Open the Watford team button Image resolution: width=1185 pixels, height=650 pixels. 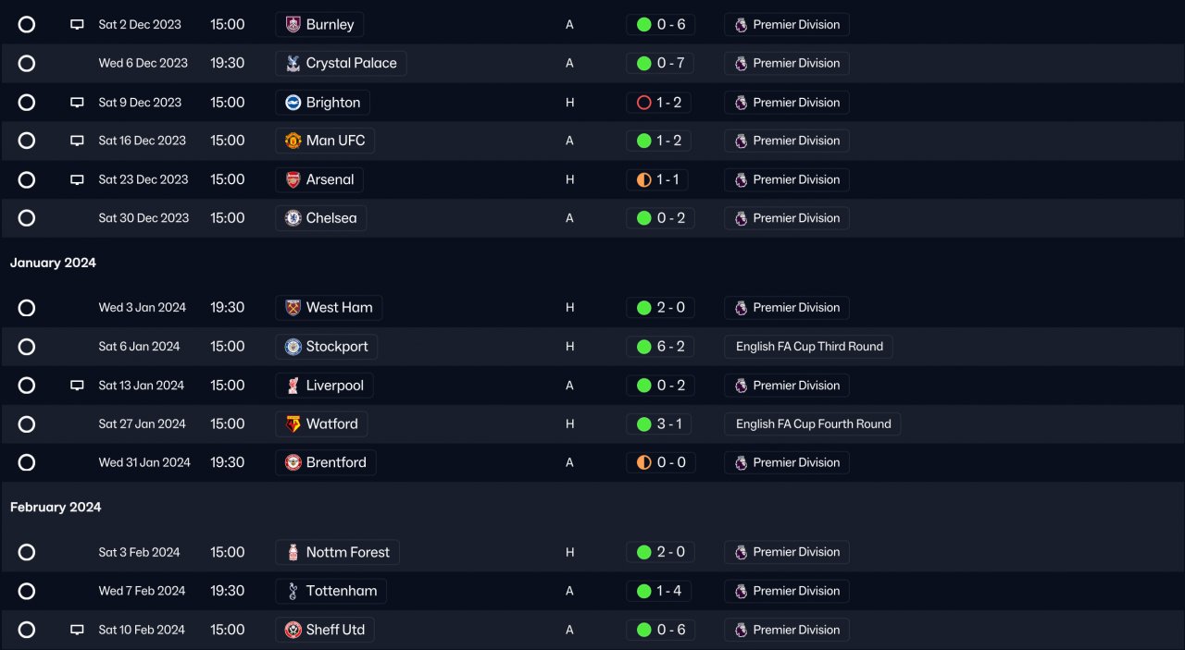321,424
